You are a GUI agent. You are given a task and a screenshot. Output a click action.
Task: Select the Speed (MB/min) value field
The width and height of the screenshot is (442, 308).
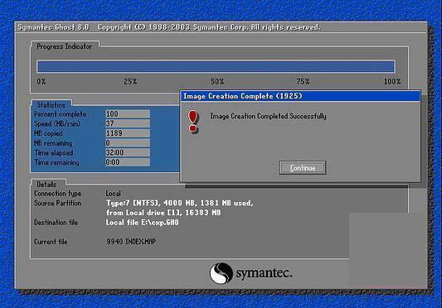128,123
